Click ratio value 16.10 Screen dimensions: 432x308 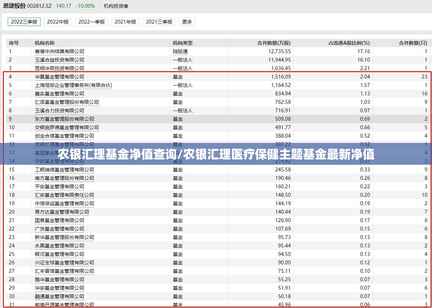click(x=364, y=60)
